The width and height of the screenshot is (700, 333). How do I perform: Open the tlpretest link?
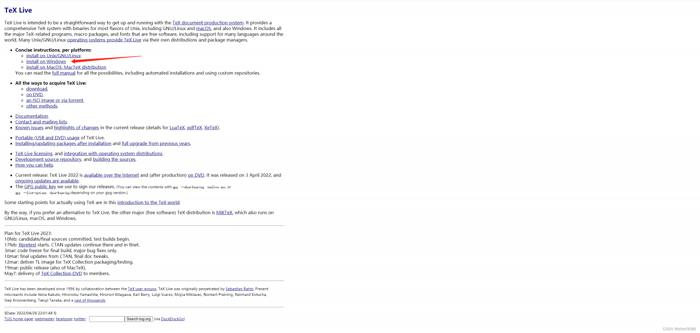point(27,245)
